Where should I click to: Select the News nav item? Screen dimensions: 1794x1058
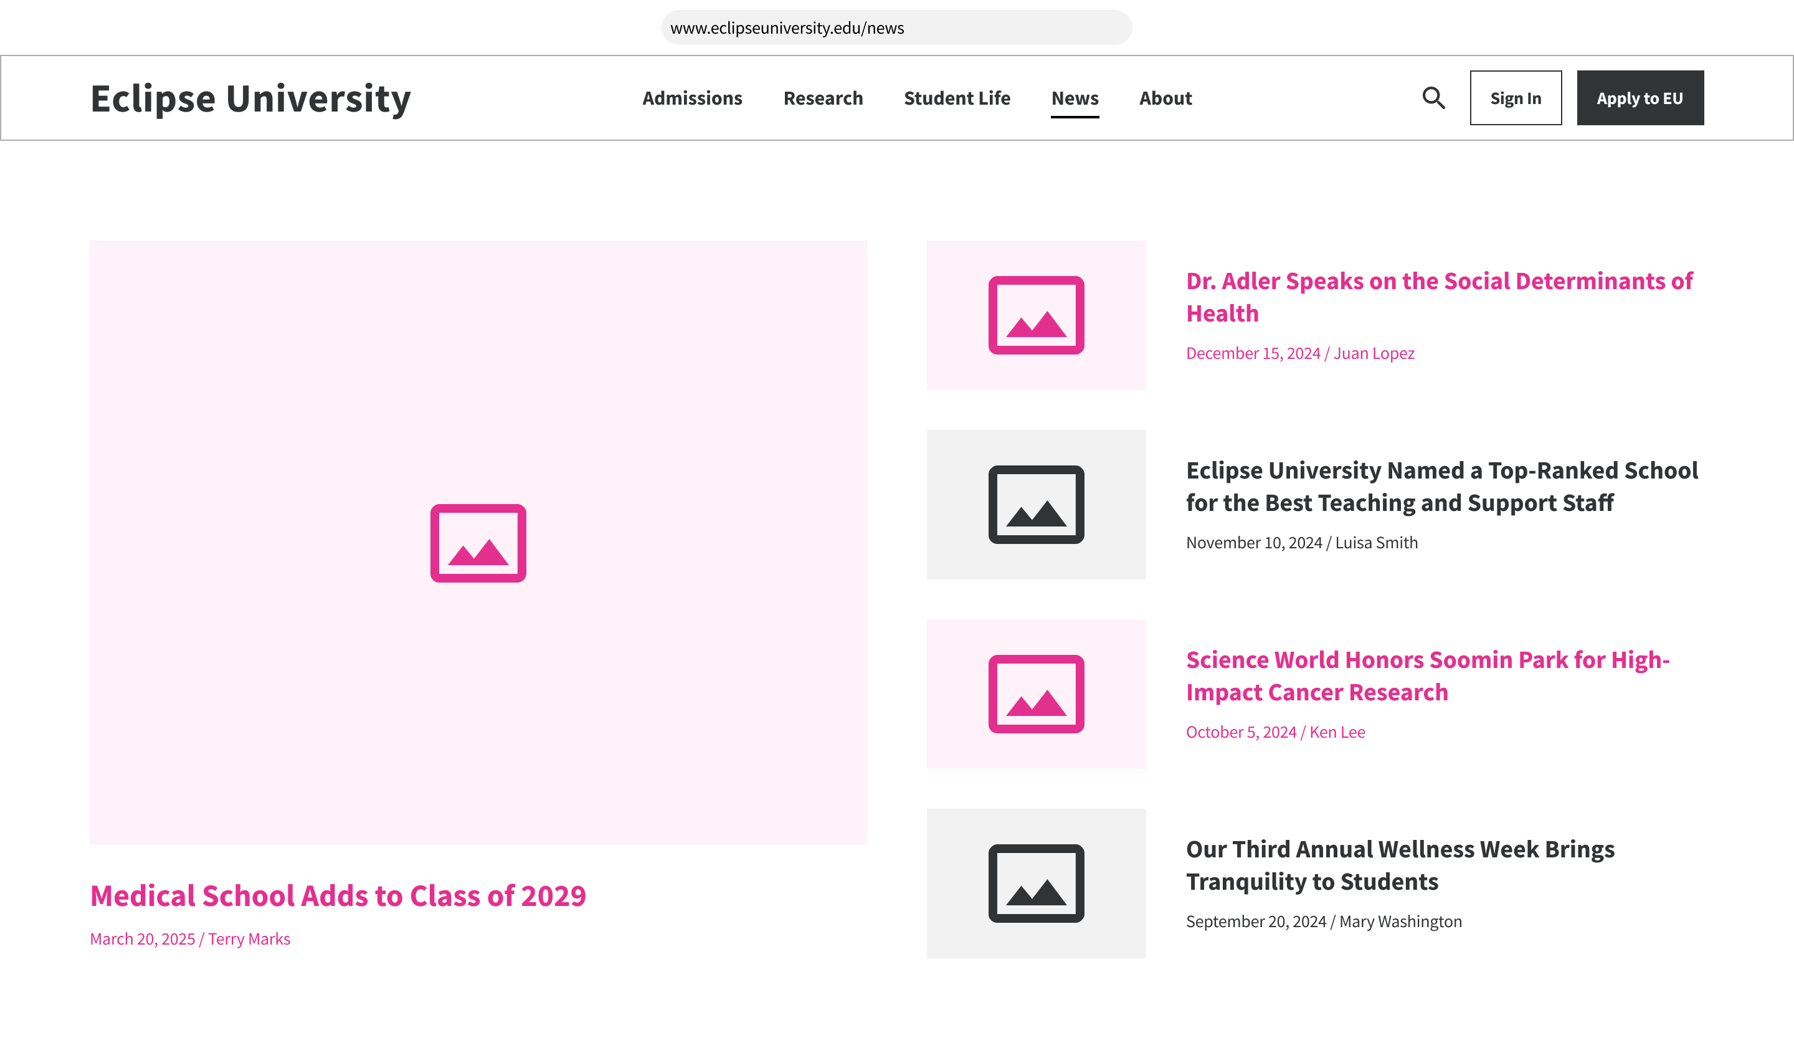[x=1075, y=98]
